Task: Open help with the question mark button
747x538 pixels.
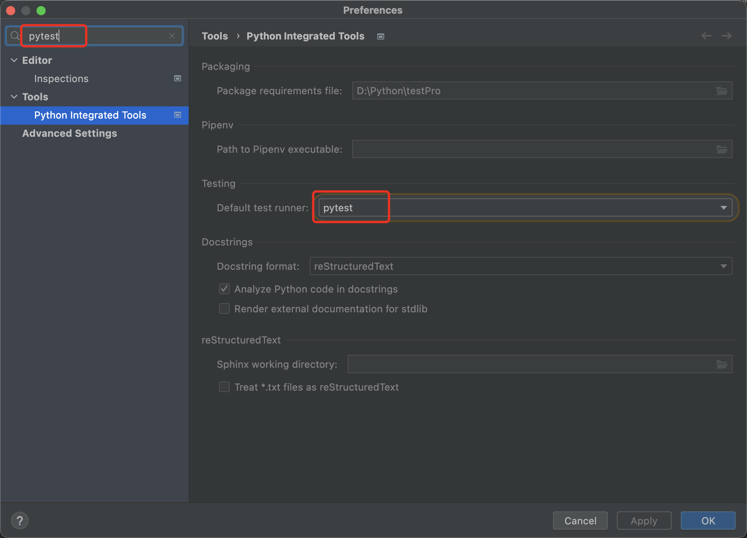Action: [x=20, y=521]
